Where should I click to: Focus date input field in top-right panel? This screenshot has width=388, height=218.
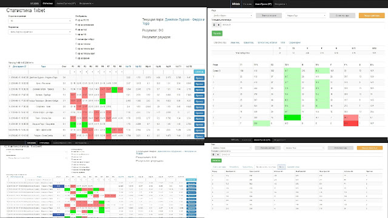coord(303,25)
